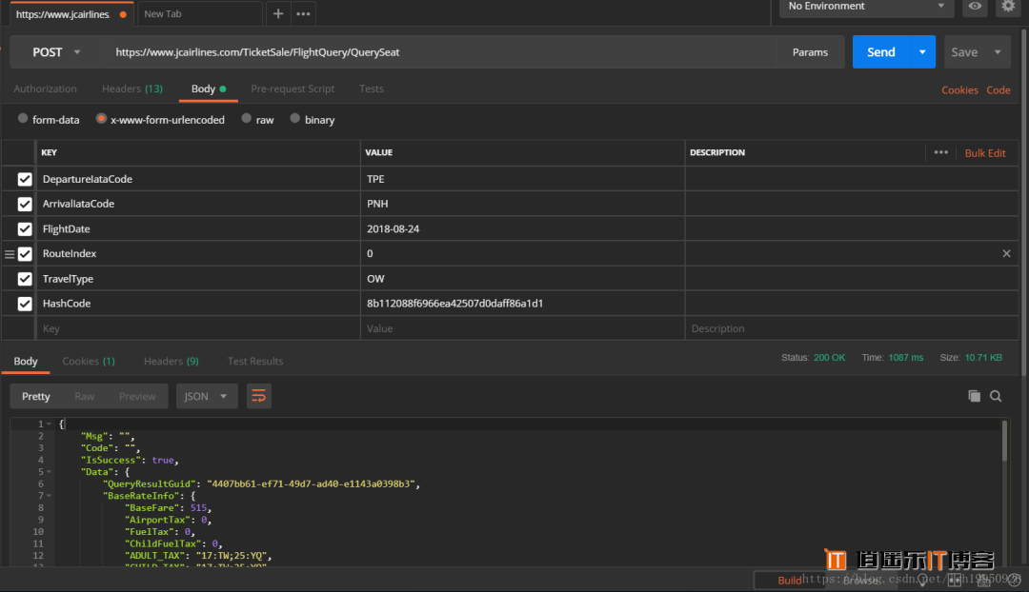Click the environment quick look eye icon
Viewport: 1029px width, 592px height.
pos(976,7)
